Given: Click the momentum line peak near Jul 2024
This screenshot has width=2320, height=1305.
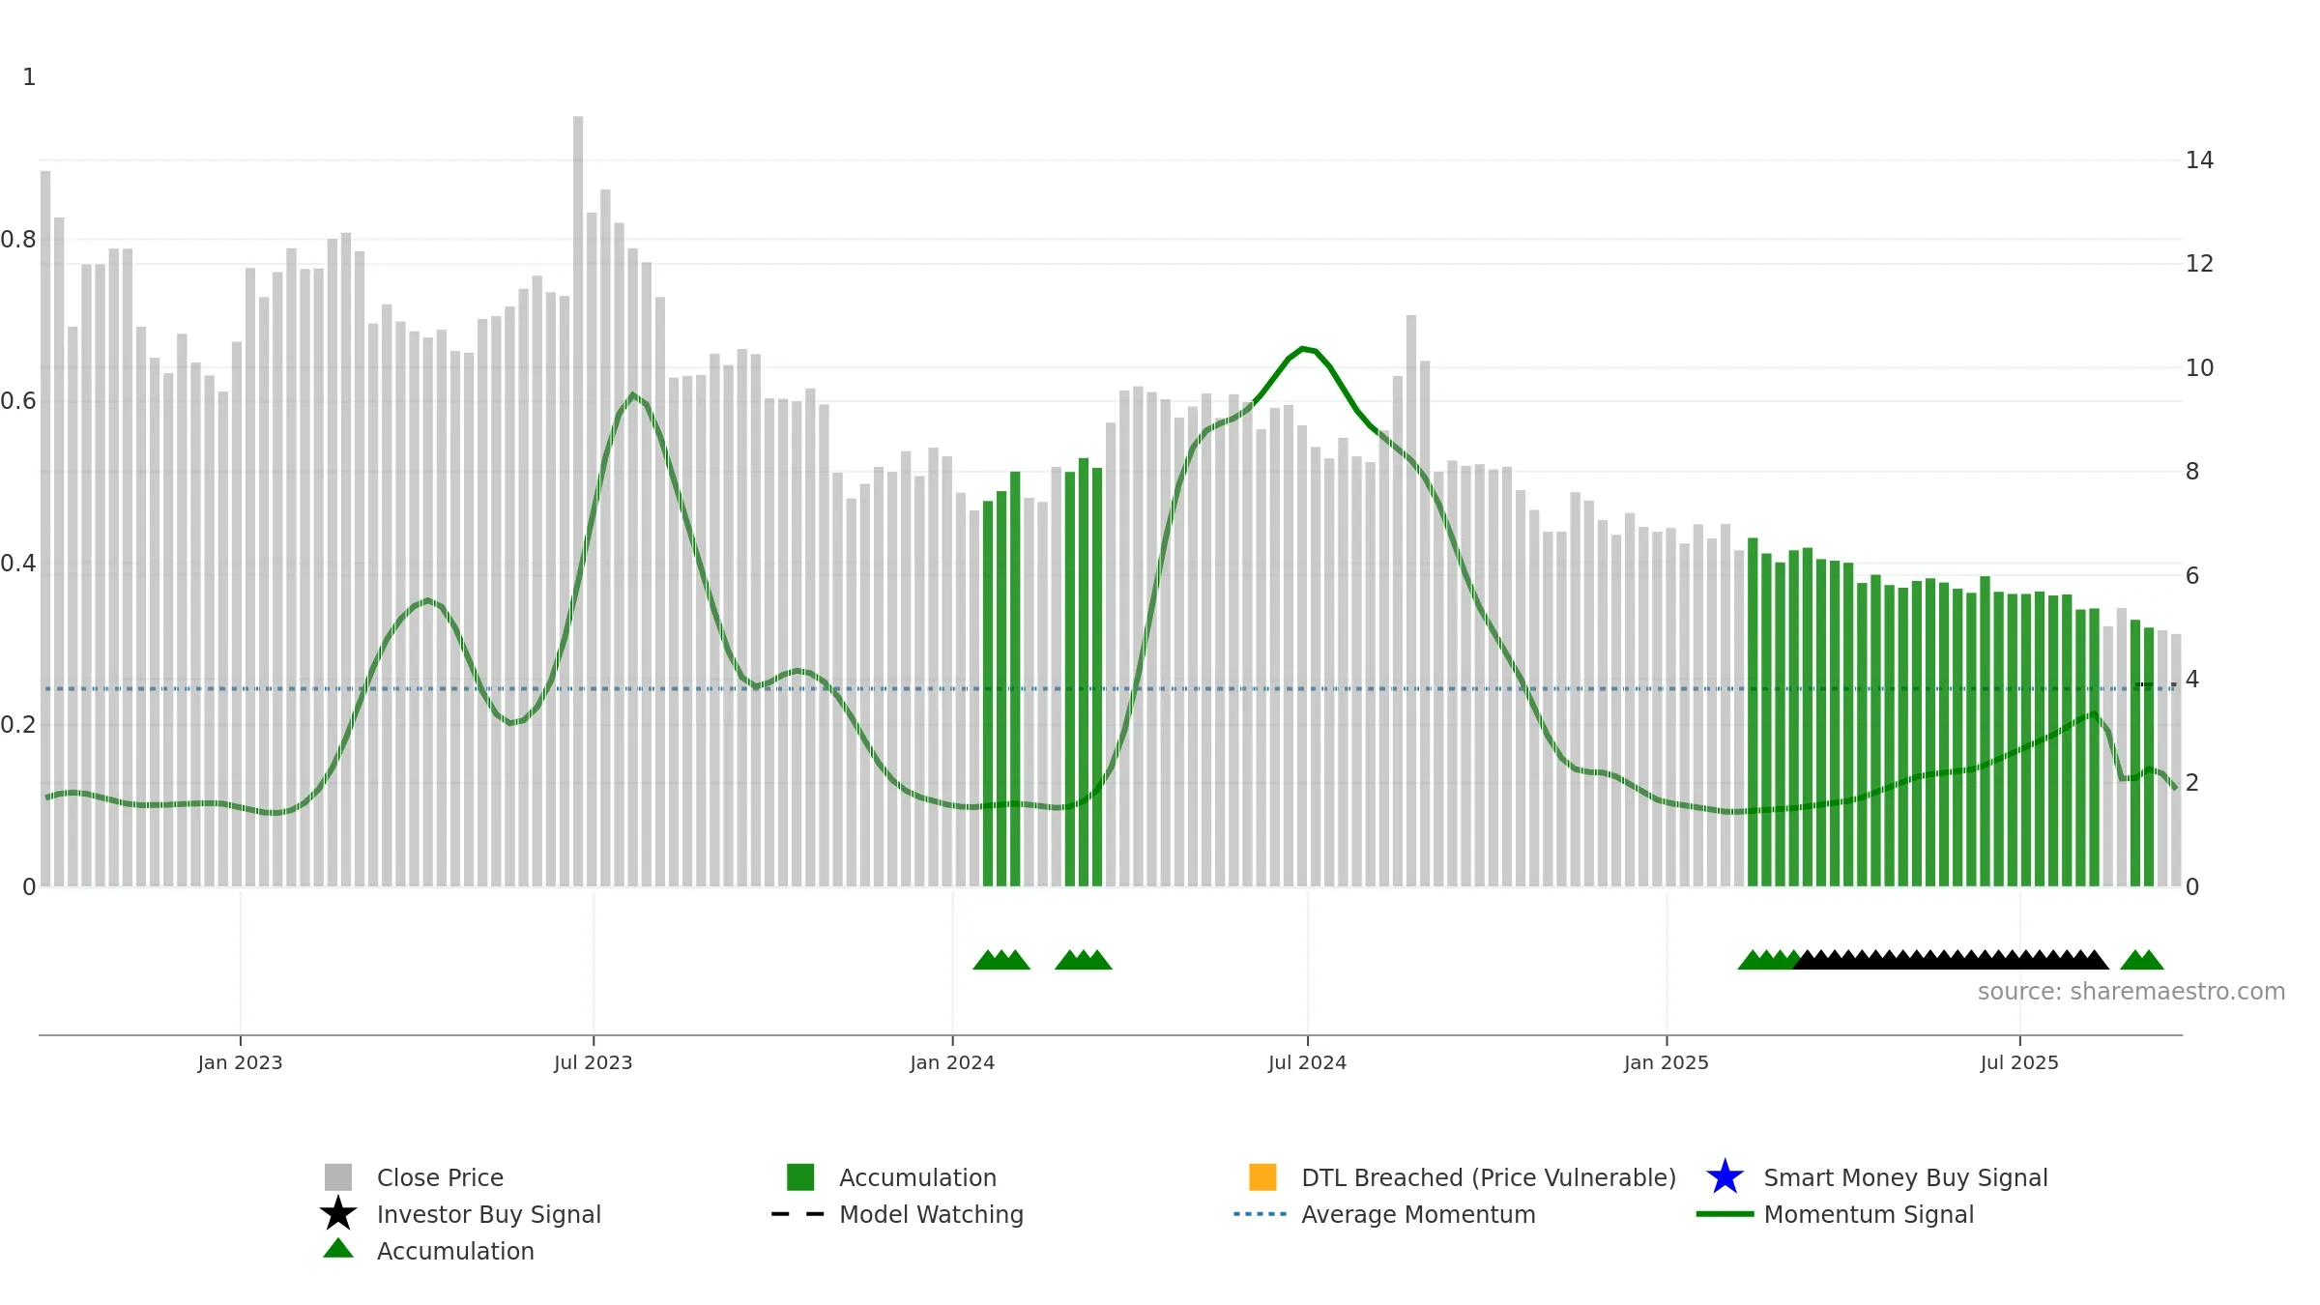Looking at the screenshot, I should coord(1304,348).
